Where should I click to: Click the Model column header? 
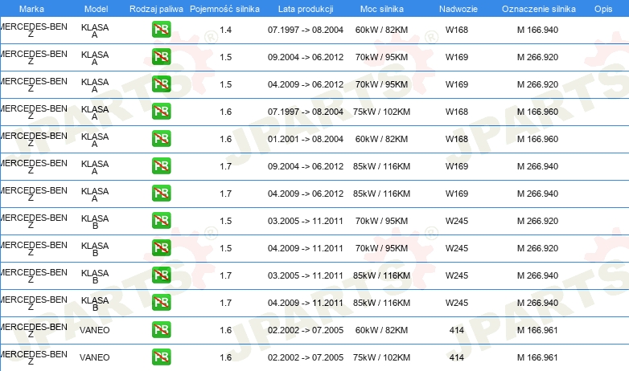click(x=97, y=9)
